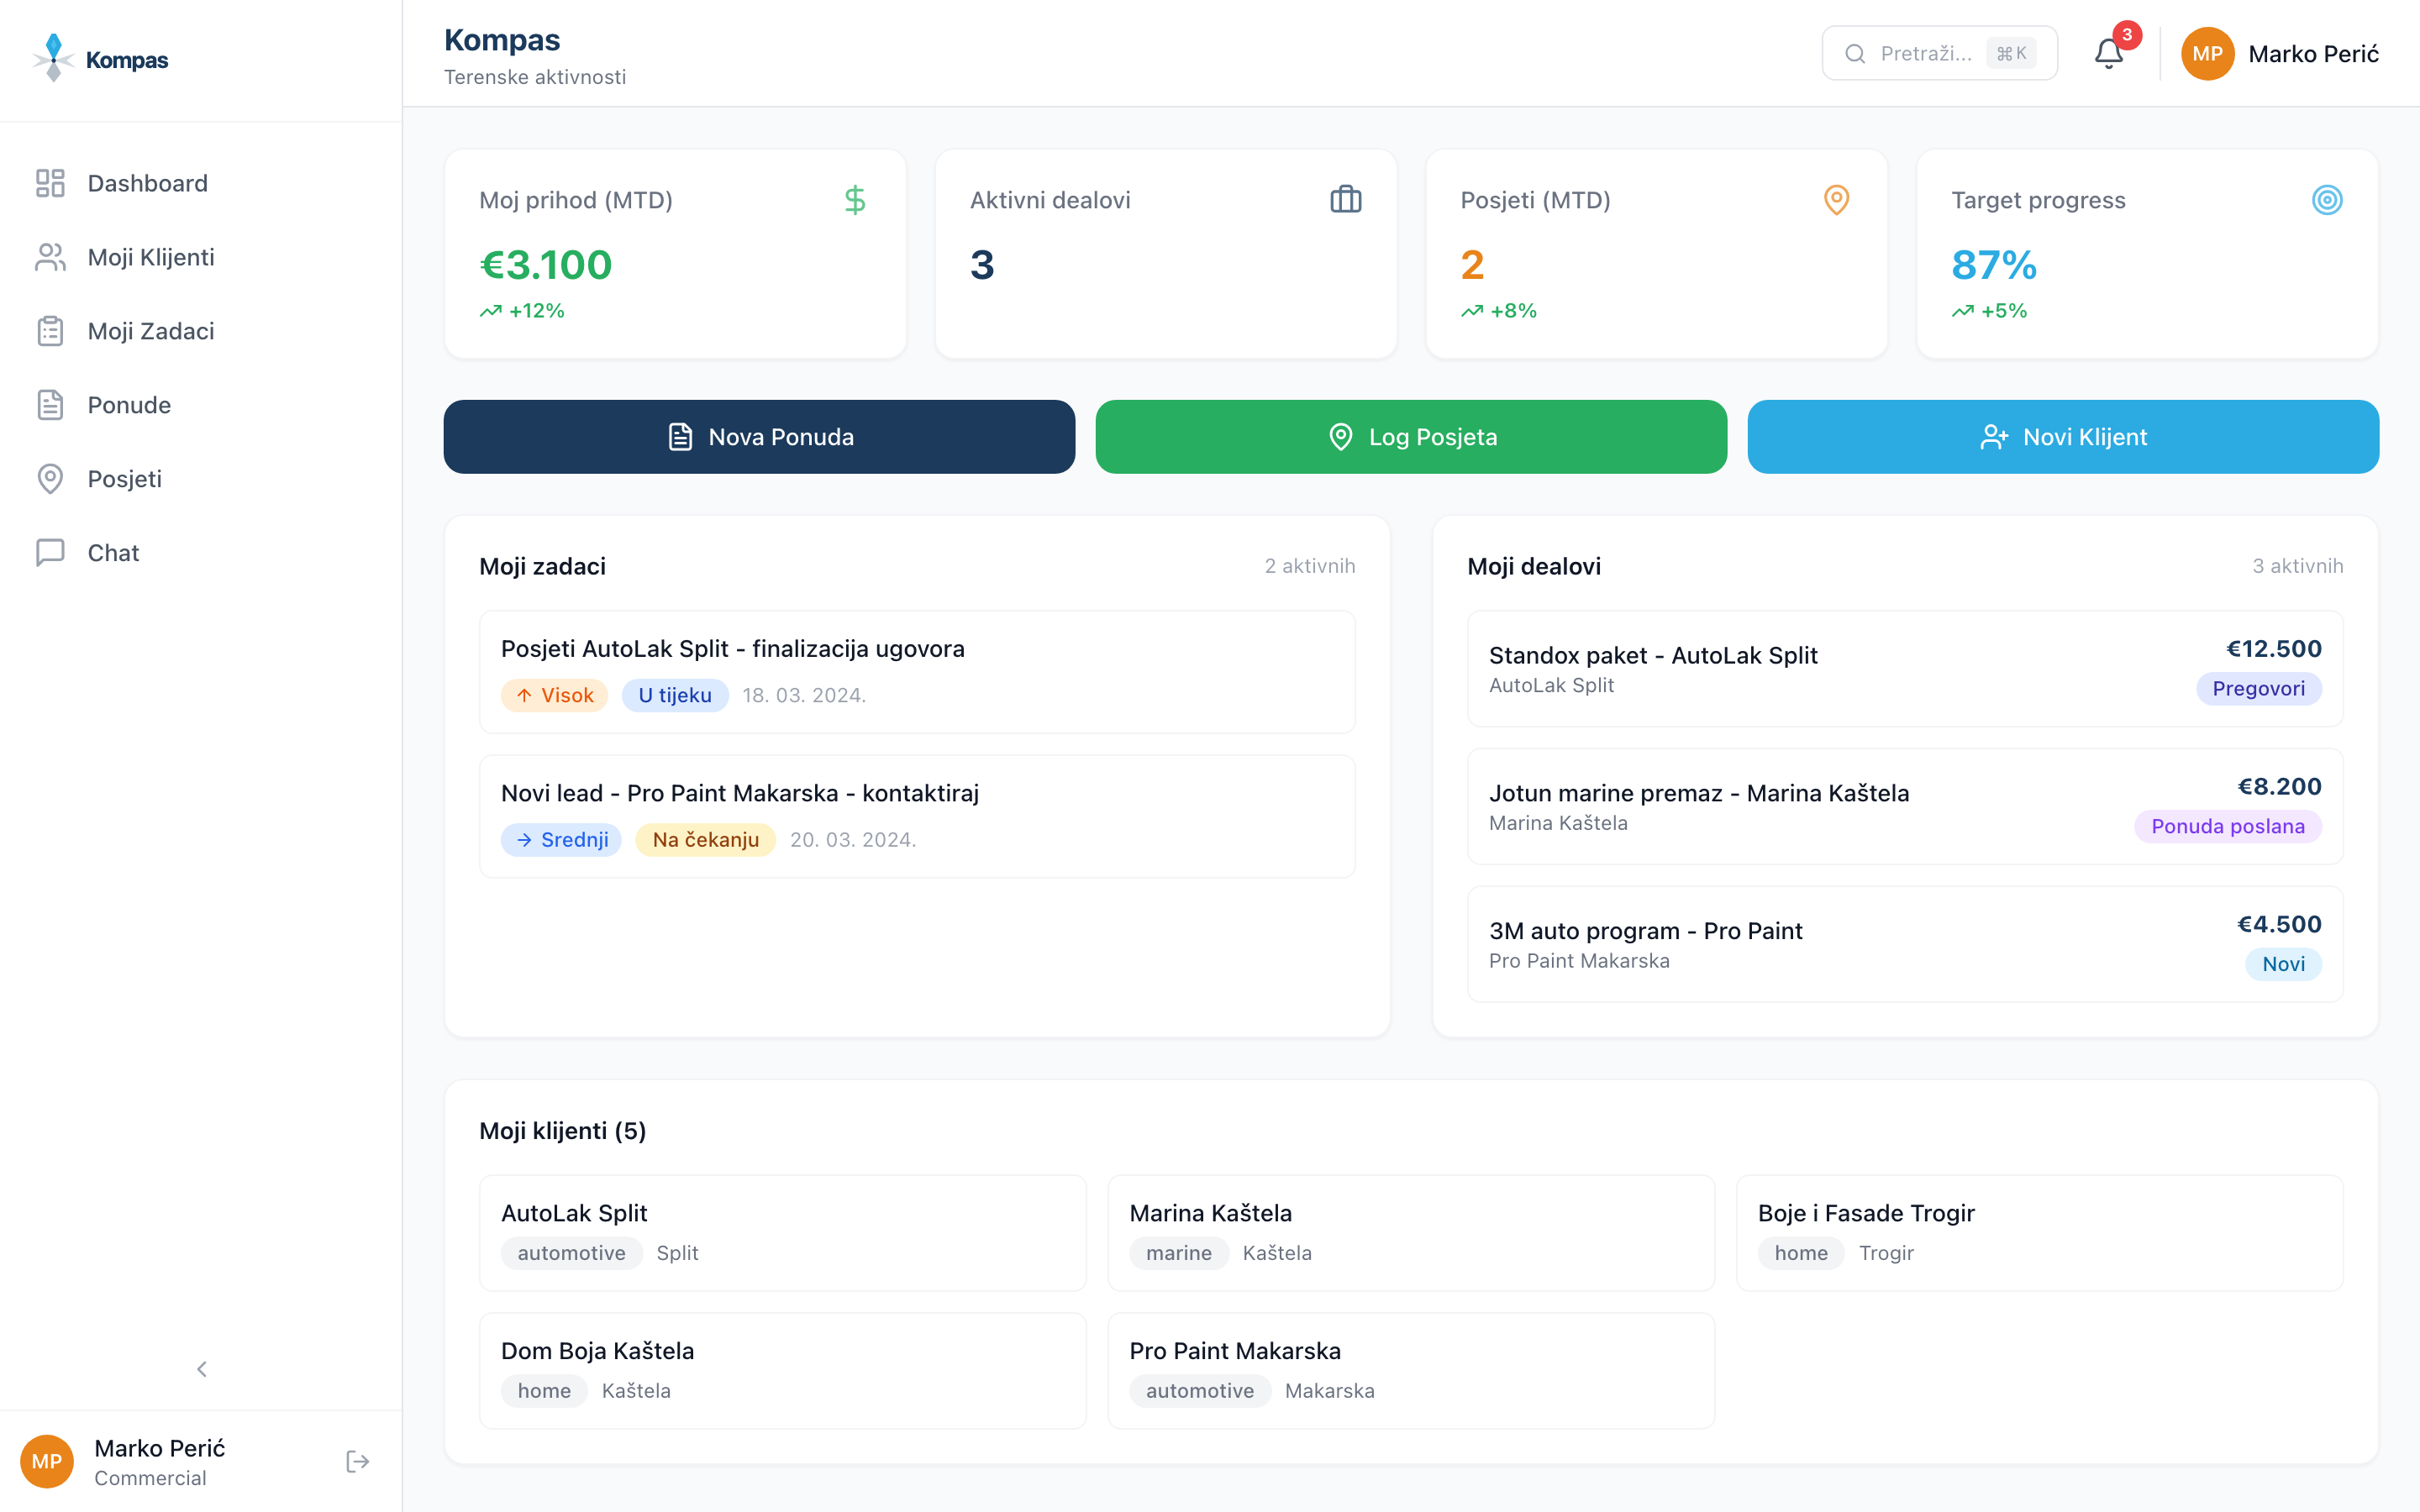The width and height of the screenshot is (2420, 1512).
Task: Open the Dashboard icon in the sidebar
Action: [50, 182]
